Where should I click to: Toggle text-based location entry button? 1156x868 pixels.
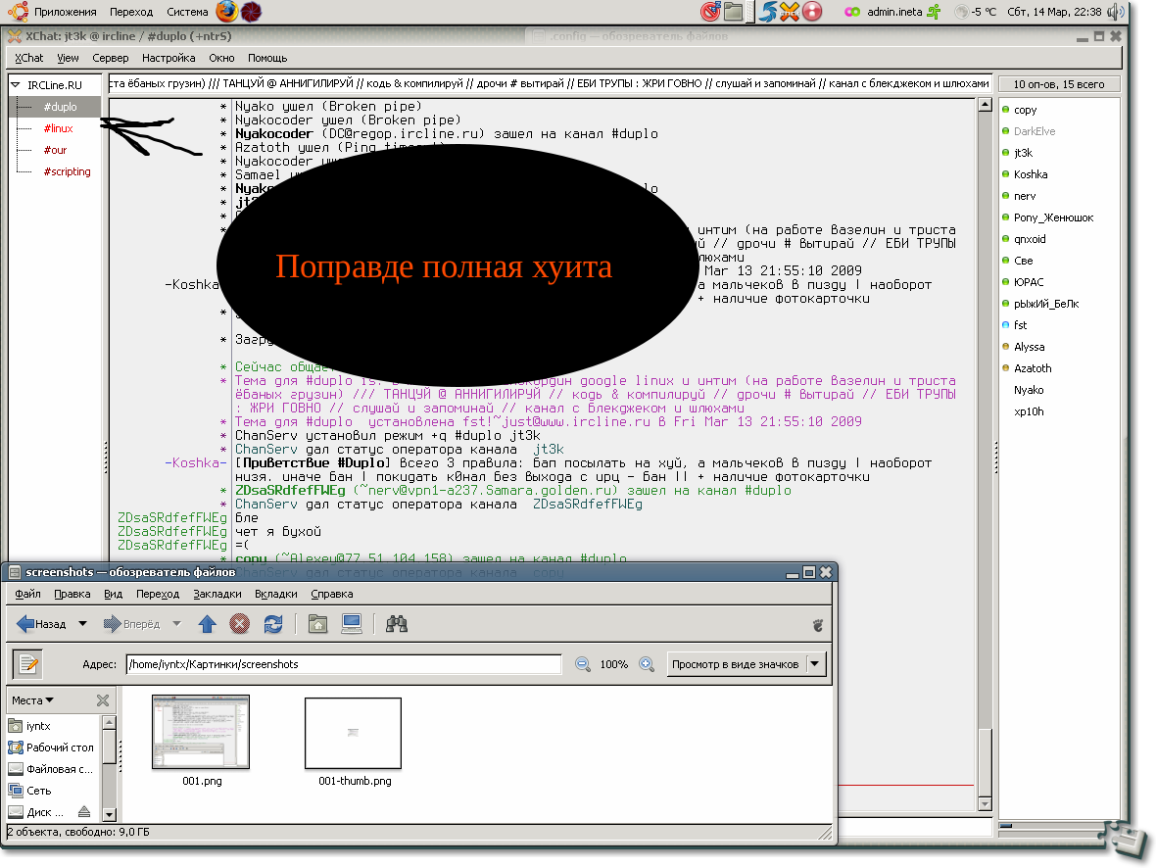[x=28, y=664]
